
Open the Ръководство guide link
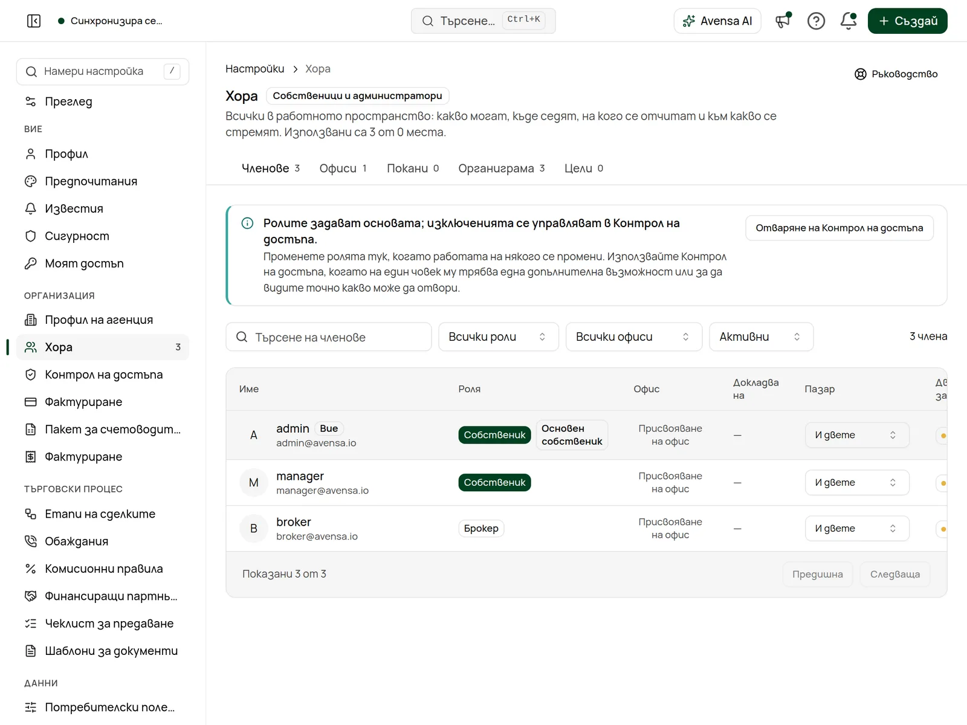click(896, 74)
